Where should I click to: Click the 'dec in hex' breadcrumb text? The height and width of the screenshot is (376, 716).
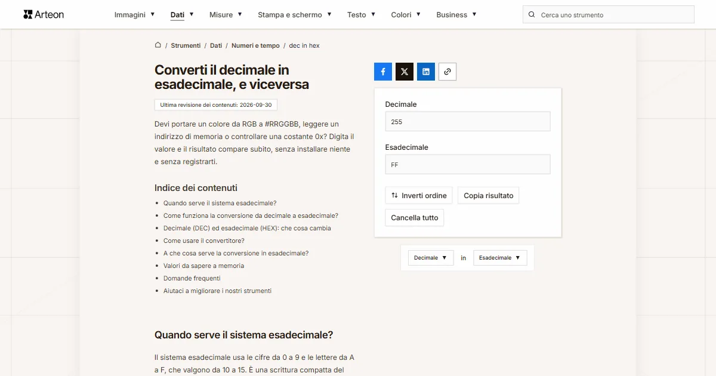click(x=304, y=45)
